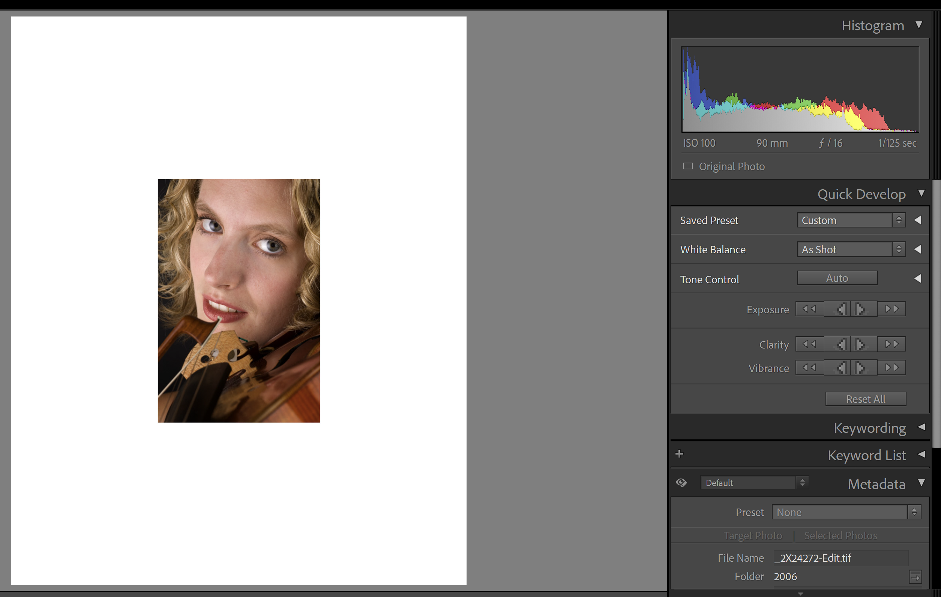This screenshot has width=941, height=597.
Task: Expand the Tone Control disclosure triangle
Action: [917, 278]
